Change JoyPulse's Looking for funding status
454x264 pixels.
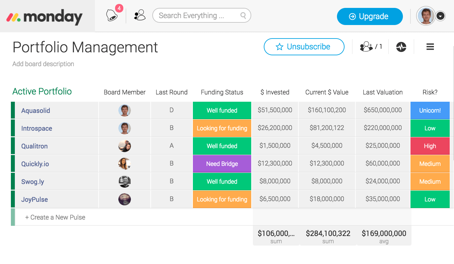click(222, 199)
